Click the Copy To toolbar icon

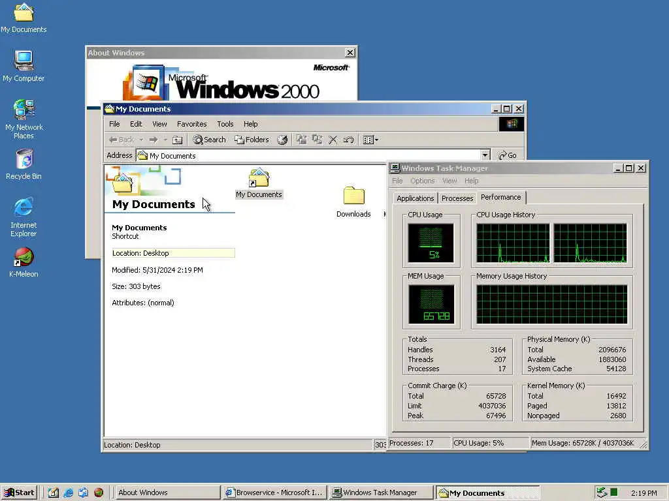coord(318,140)
